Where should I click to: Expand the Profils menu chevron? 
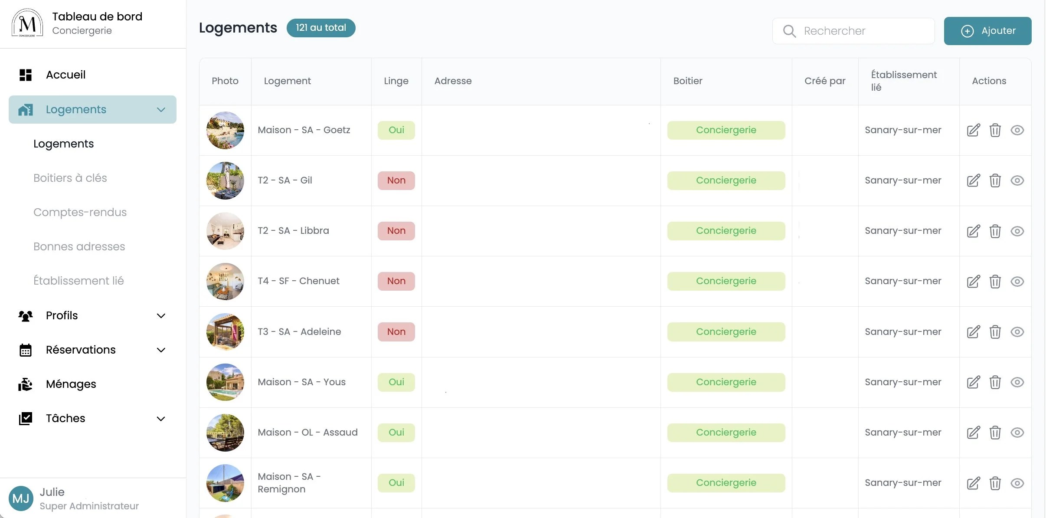pos(161,316)
